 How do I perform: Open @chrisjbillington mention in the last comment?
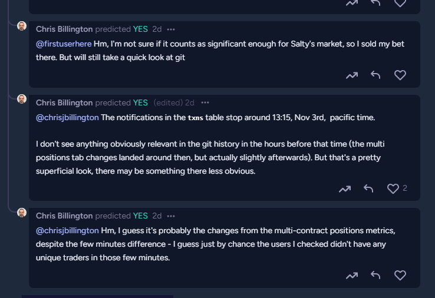pos(67,231)
